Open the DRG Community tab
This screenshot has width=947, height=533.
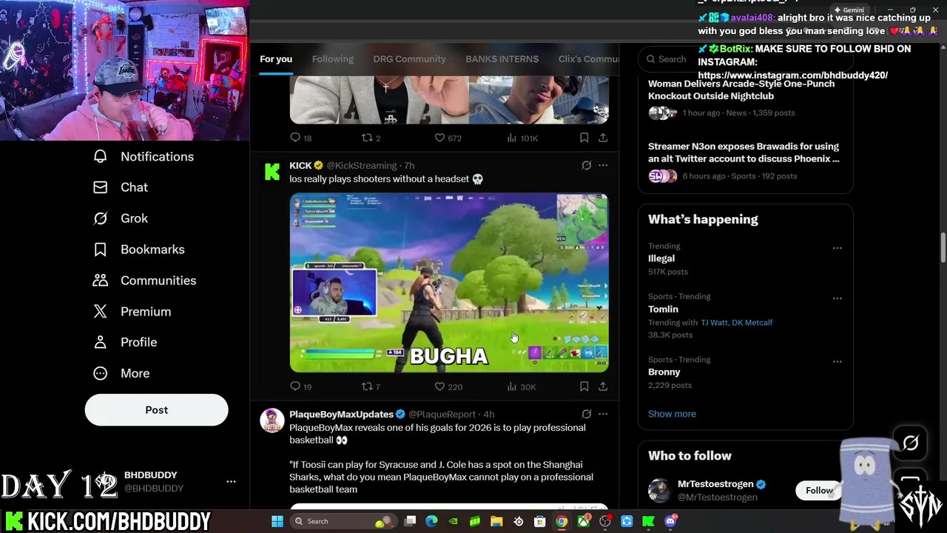[x=409, y=59]
